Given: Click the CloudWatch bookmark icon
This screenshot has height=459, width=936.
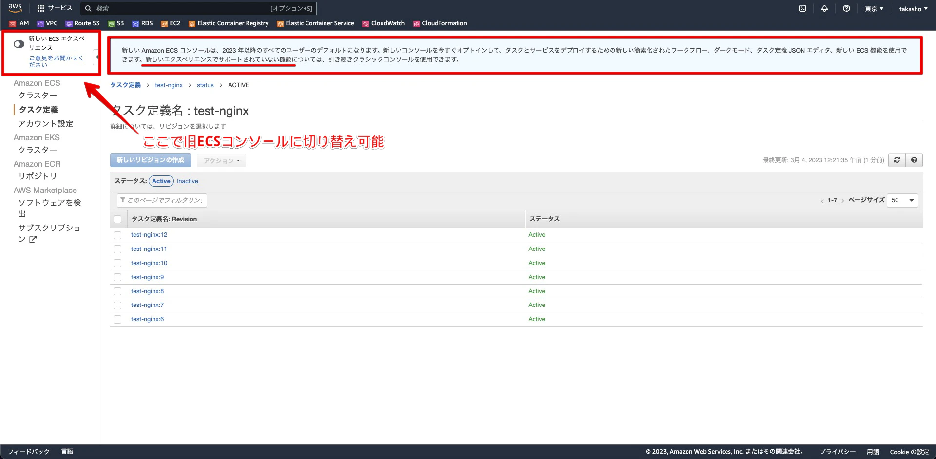Looking at the screenshot, I should [x=365, y=23].
